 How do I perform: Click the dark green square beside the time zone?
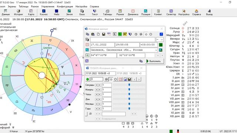click(161, 45)
